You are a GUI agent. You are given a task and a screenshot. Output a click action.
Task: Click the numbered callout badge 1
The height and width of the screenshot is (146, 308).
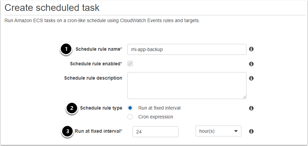coord(66,49)
